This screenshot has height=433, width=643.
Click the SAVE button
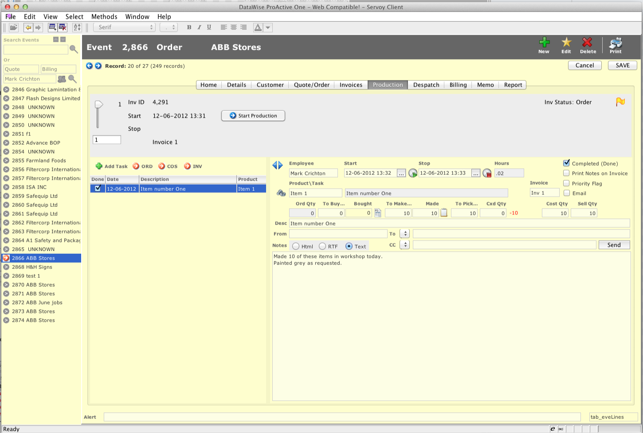[623, 65]
